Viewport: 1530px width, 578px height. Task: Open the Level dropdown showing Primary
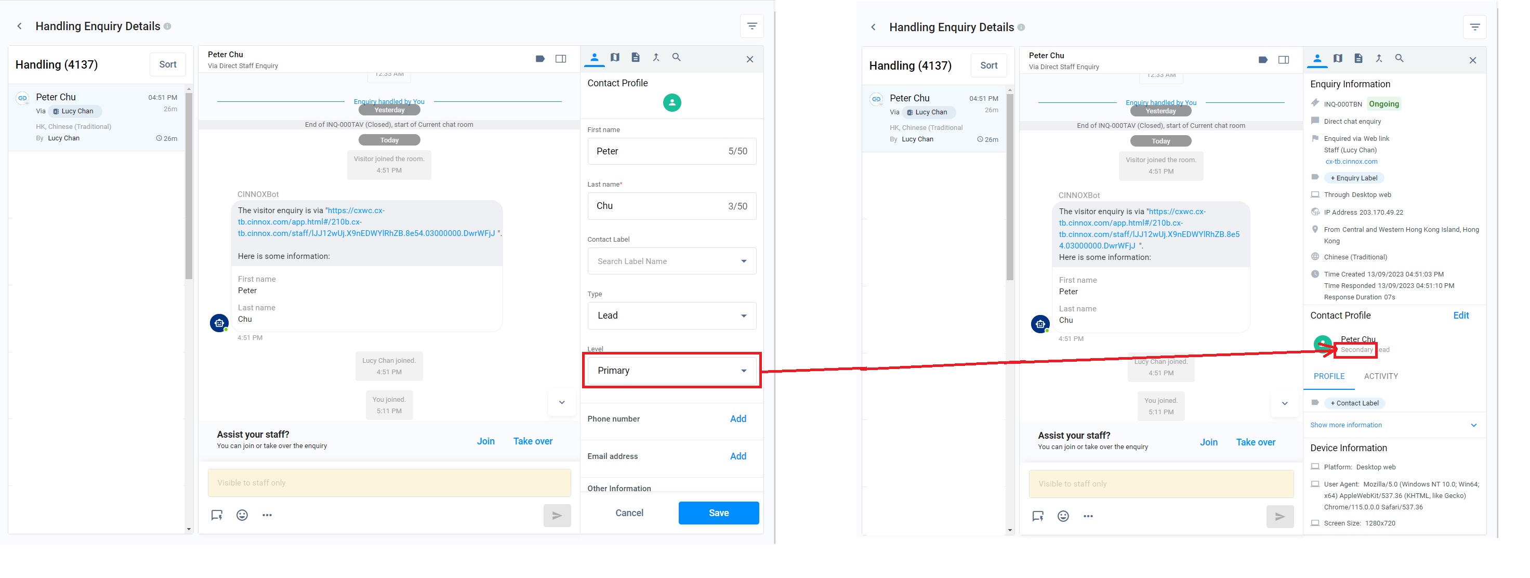(x=671, y=371)
